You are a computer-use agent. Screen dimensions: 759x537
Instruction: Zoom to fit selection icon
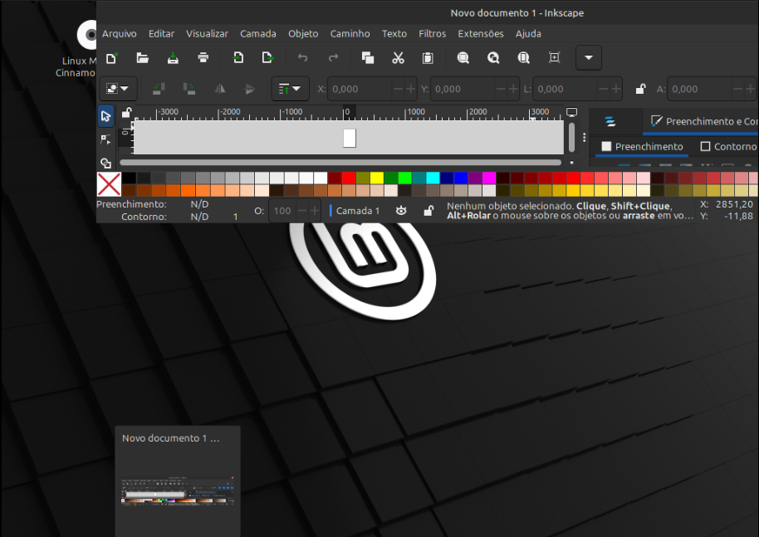point(463,58)
